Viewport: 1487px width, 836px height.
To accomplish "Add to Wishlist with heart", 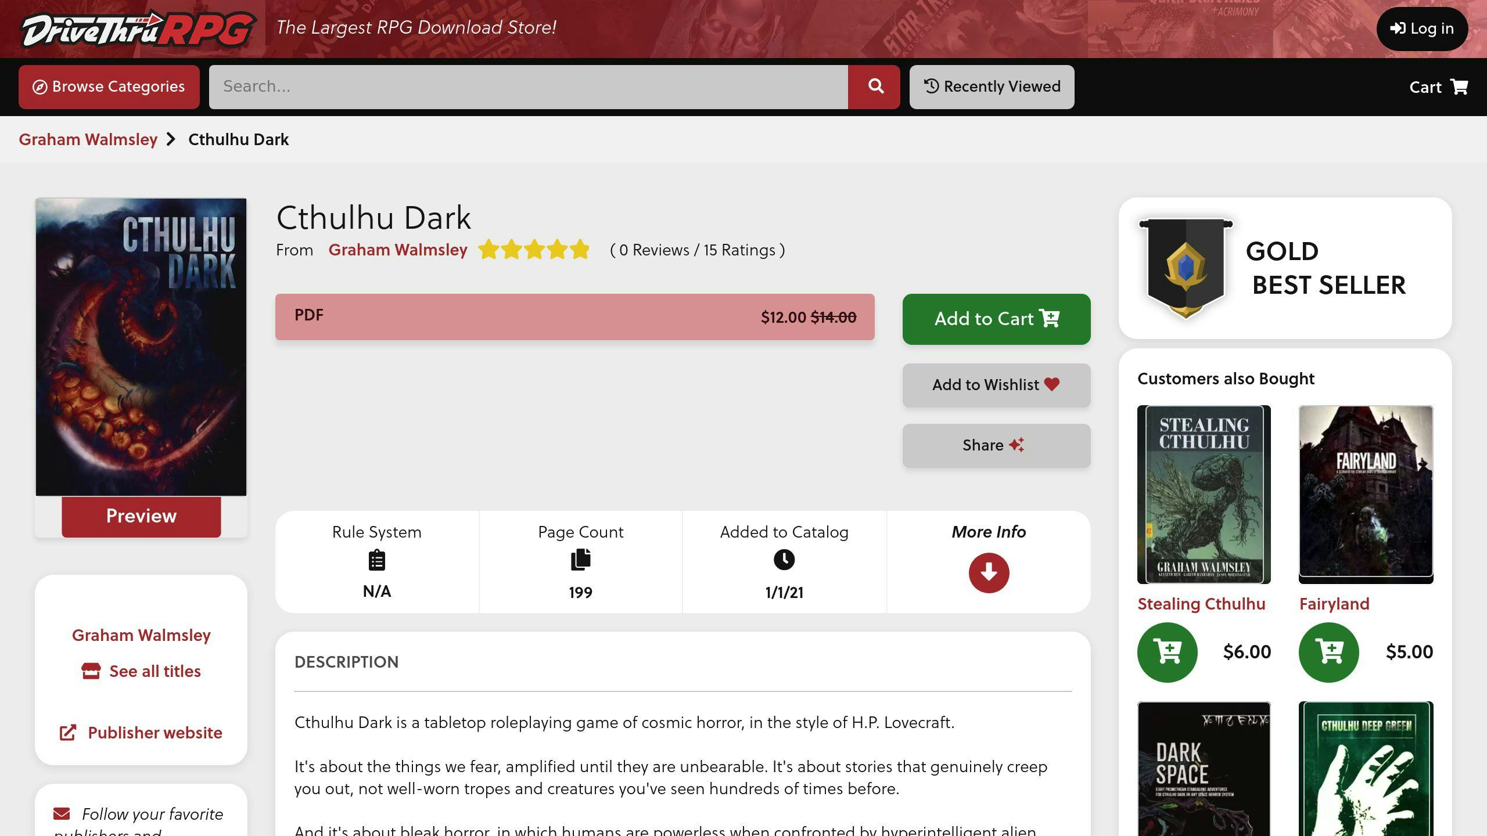I will pos(997,385).
